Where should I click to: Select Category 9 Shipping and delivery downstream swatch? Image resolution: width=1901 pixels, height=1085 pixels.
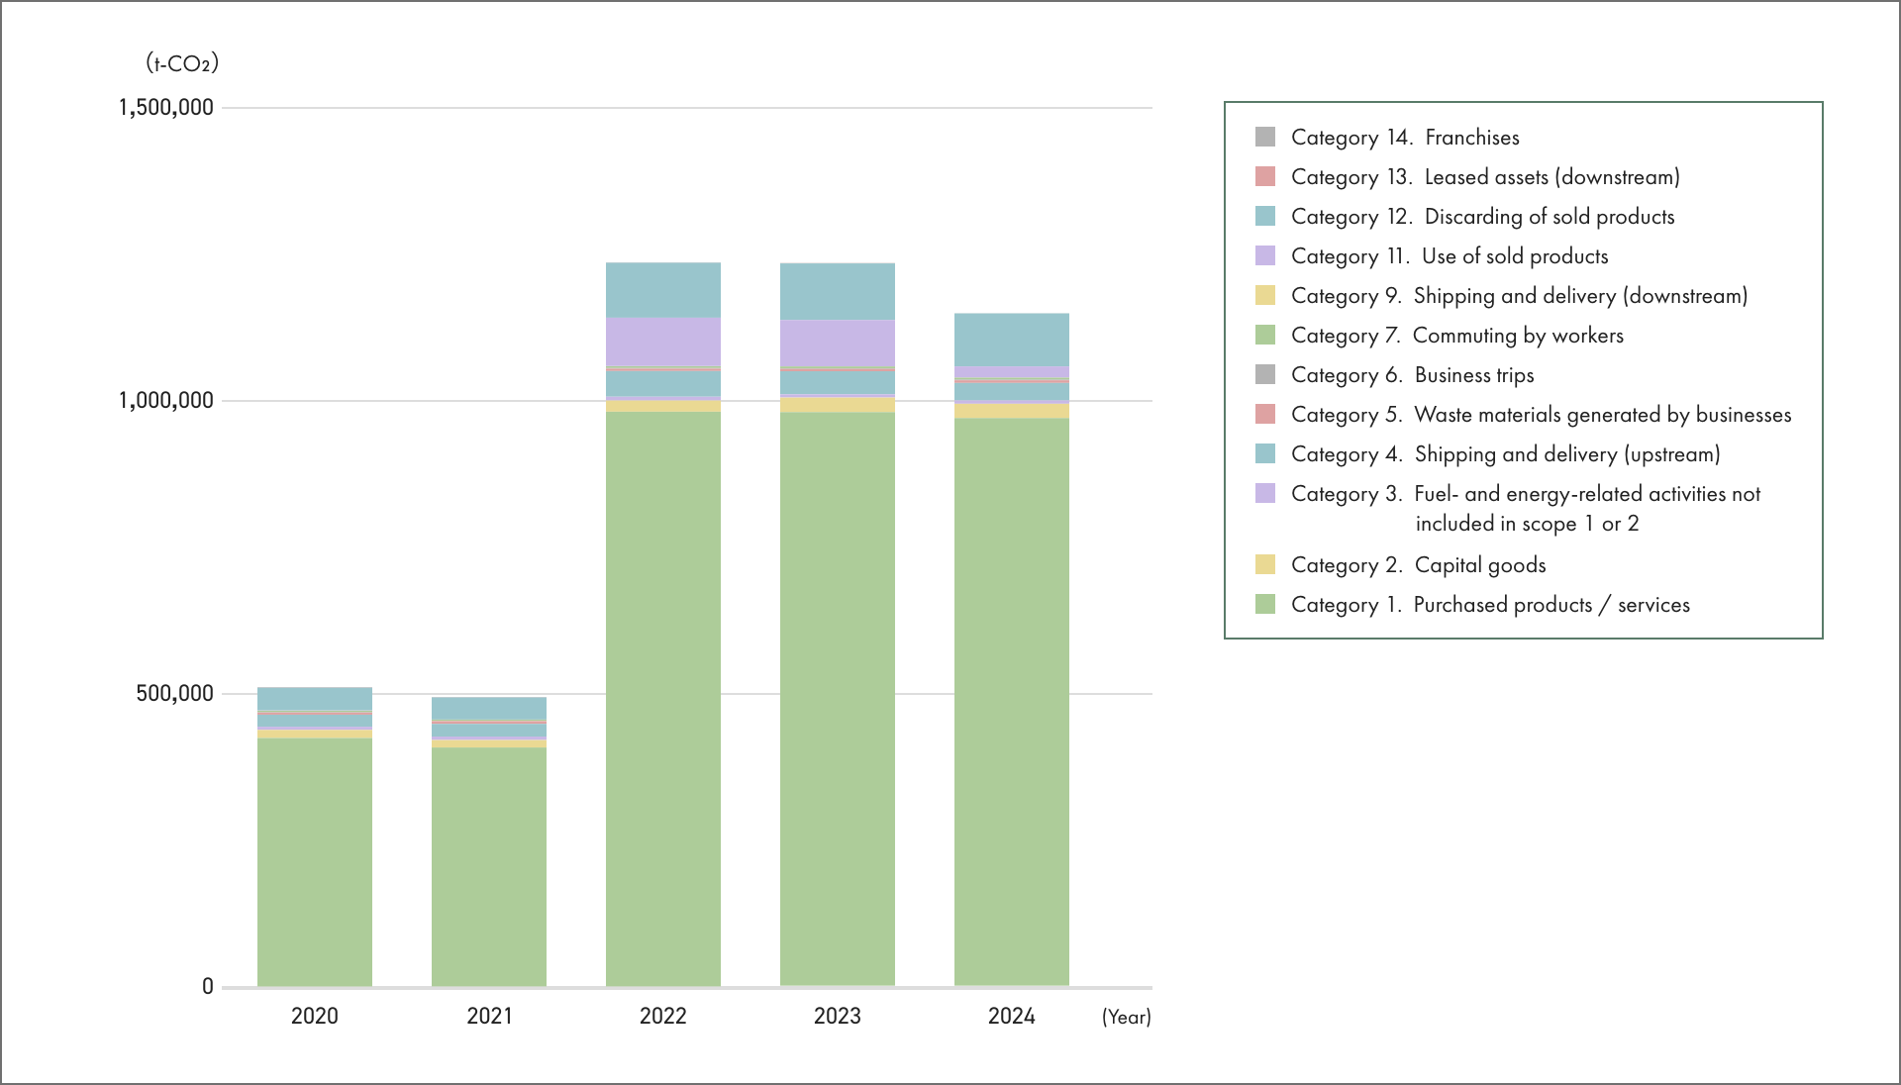coord(1264,295)
